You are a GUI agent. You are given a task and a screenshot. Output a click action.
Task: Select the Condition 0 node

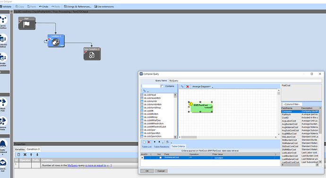(x=56, y=41)
